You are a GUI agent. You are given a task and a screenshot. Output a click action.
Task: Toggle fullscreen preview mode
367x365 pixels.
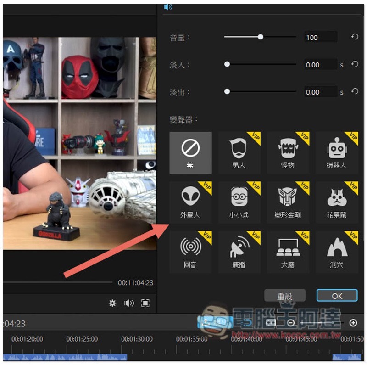pos(145,303)
